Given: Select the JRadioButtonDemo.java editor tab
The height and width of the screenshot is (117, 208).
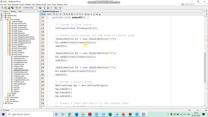Looking at the screenshot, I should coord(50,12).
